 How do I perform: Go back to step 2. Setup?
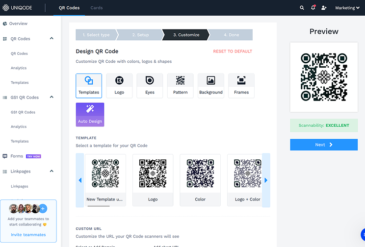pyautogui.click(x=140, y=35)
